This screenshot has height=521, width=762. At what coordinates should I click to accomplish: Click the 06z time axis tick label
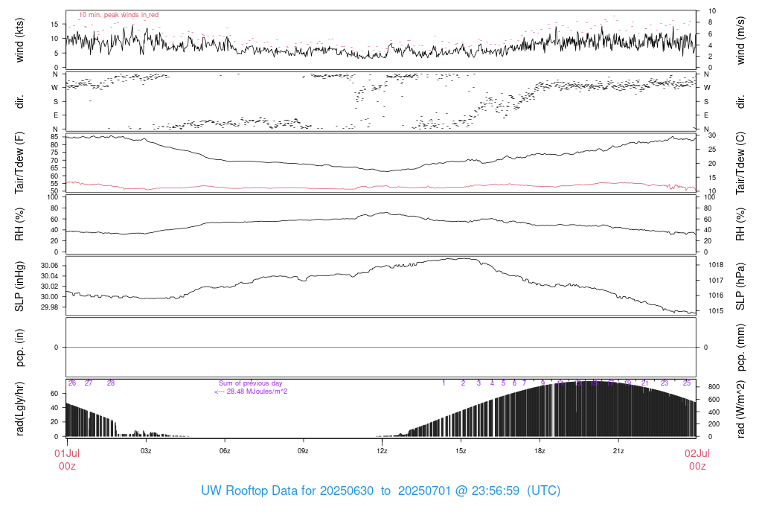click(225, 451)
